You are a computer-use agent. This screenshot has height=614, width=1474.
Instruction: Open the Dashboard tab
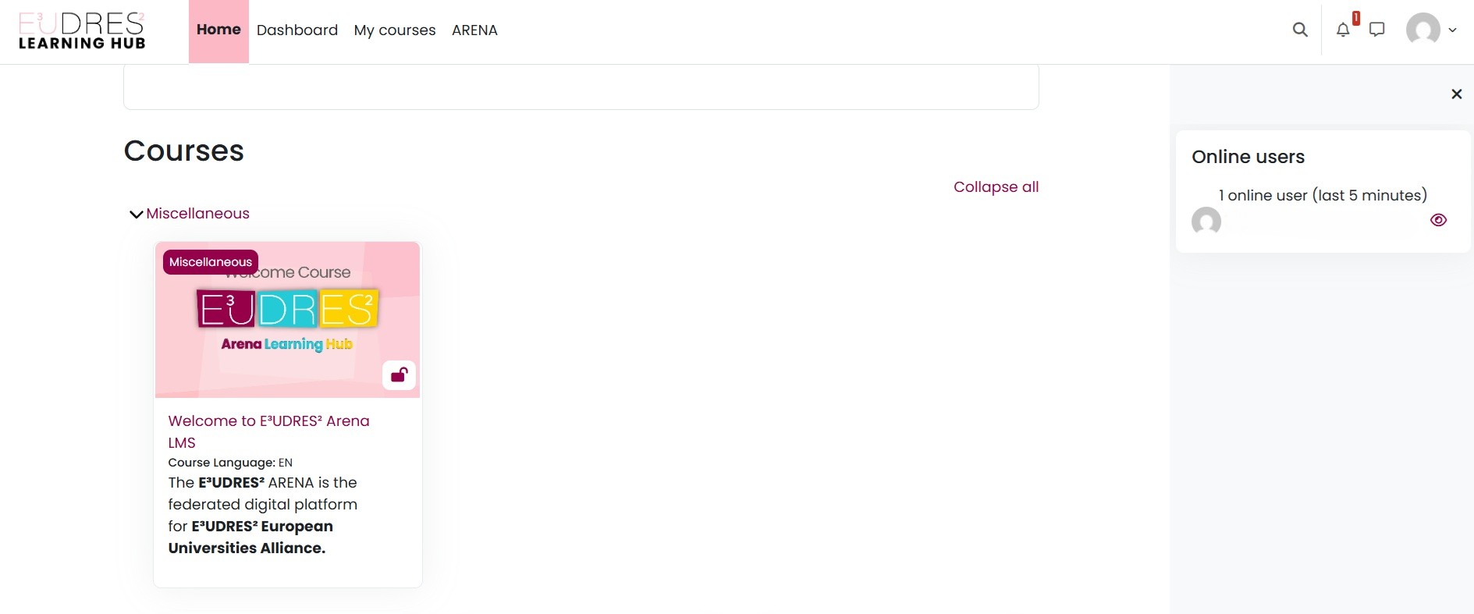pos(297,30)
